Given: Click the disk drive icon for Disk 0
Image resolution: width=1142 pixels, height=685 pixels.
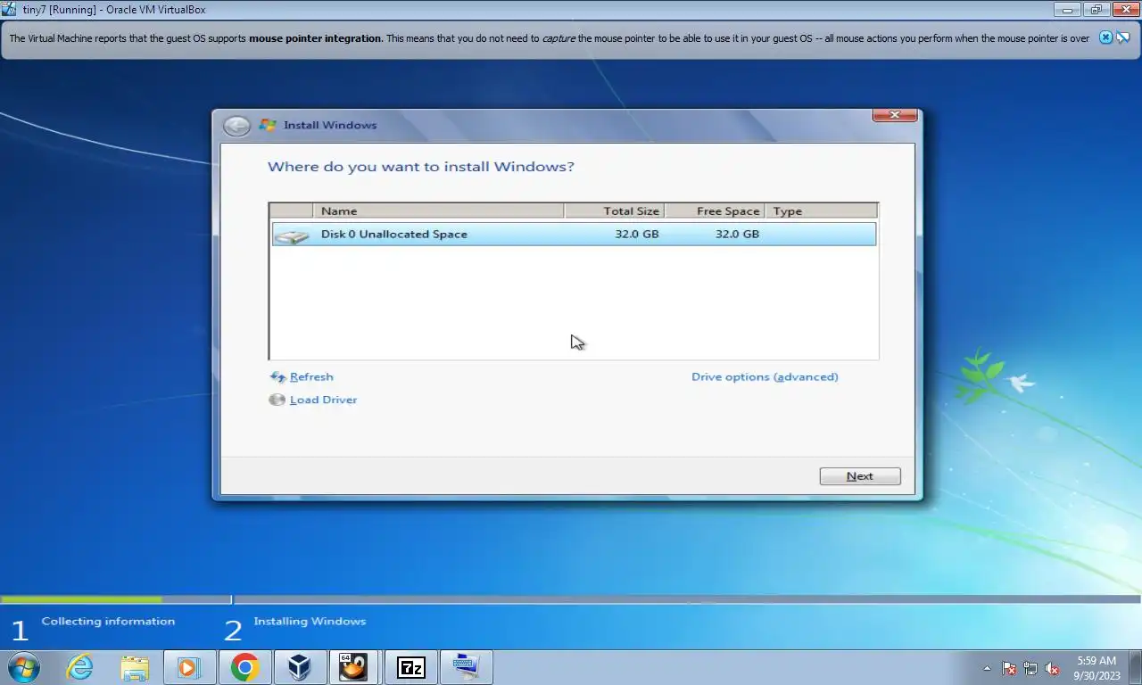Looking at the screenshot, I should coord(291,236).
